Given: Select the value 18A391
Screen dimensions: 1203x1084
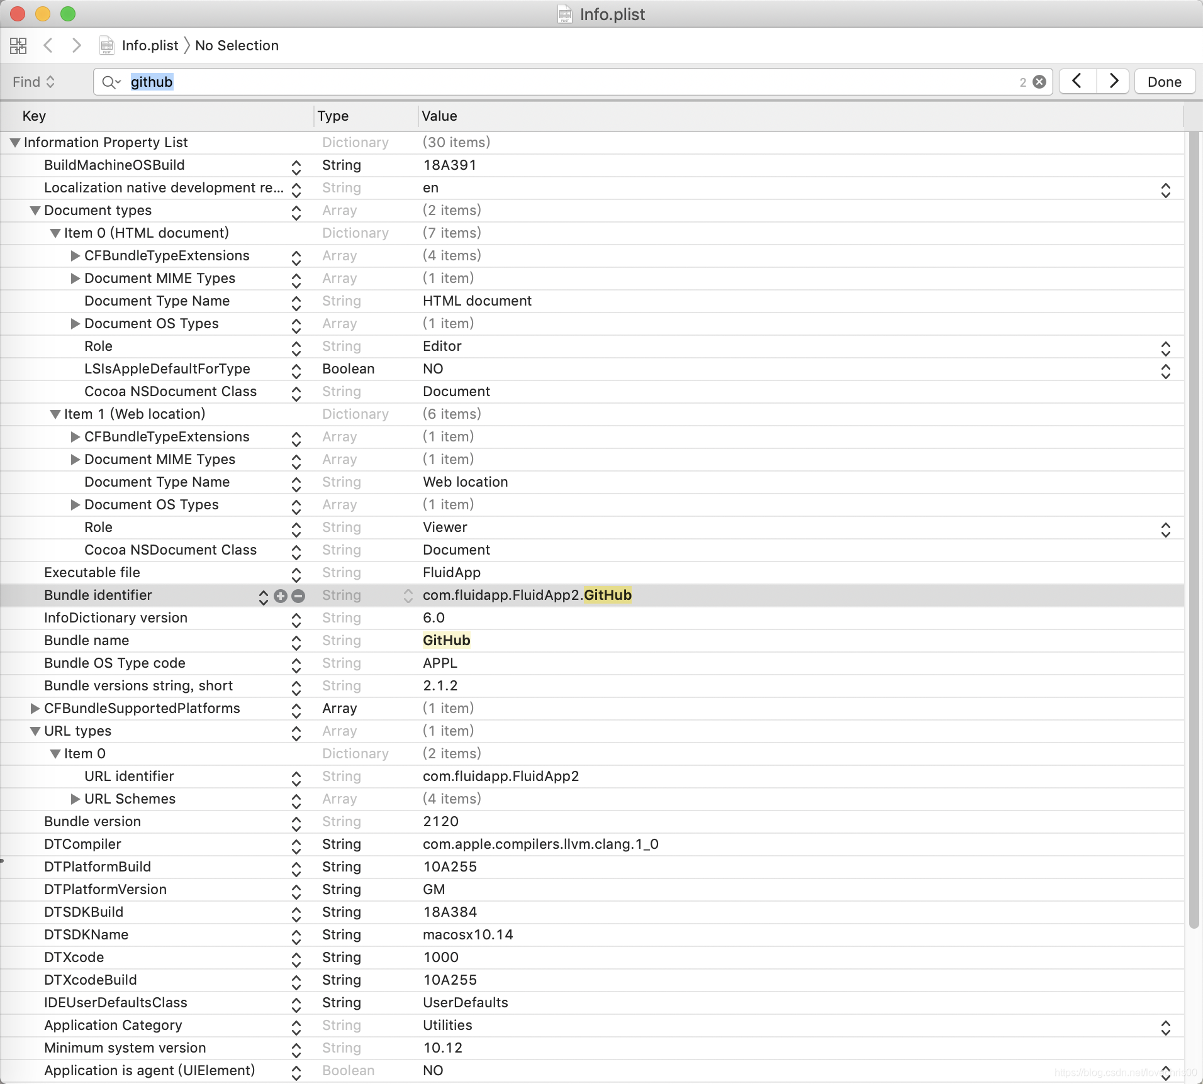Looking at the screenshot, I should (x=449, y=165).
